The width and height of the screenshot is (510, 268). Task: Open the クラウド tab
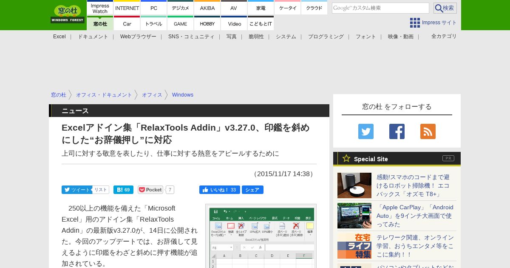coord(314,8)
